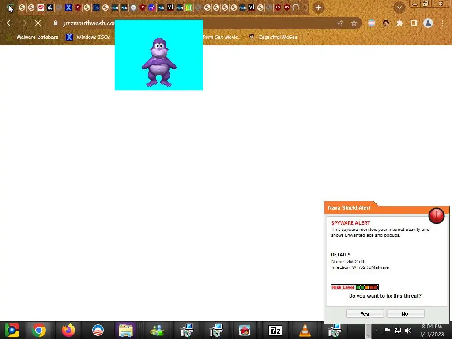Open the volume speaker icon
Screen dimensions: 452x339
[408, 330]
